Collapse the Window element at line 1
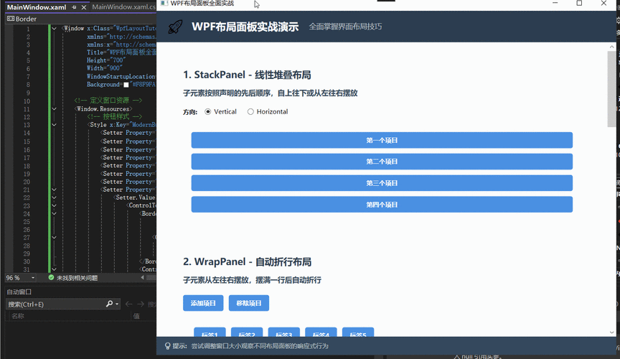Viewport: 620px width, 359px height. [54, 29]
